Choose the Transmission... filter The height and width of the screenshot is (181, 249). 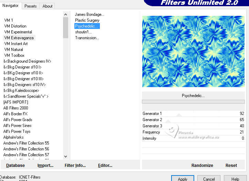(87, 38)
